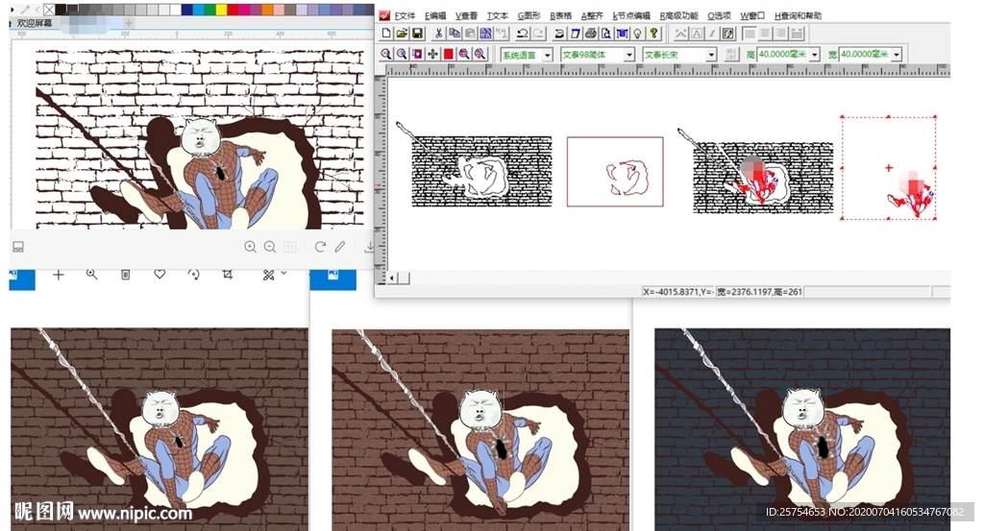Open the width 40.0000毫米 dropdown arrow
Image resolution: width=984 pixels, height=531 pixels.
click(x=897, y=55)
